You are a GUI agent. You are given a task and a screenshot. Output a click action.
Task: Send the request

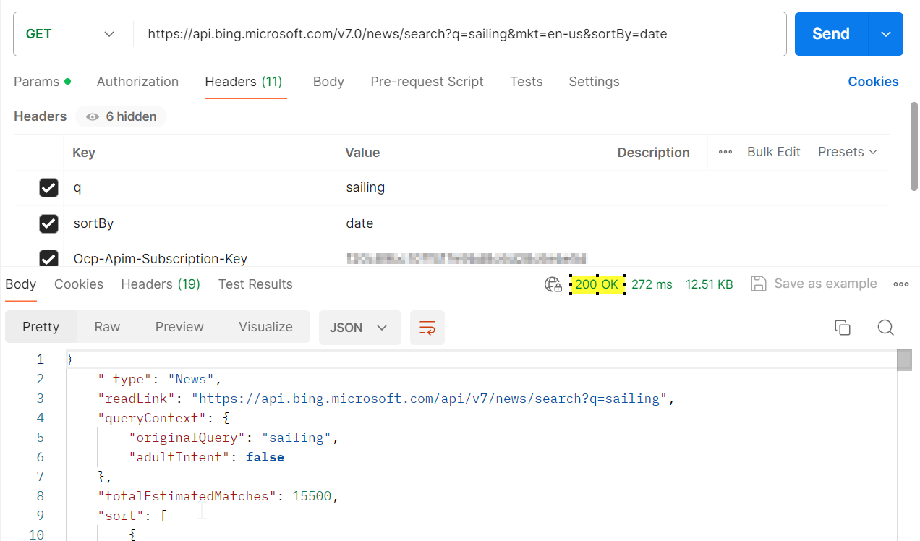[x=831, y=34]
